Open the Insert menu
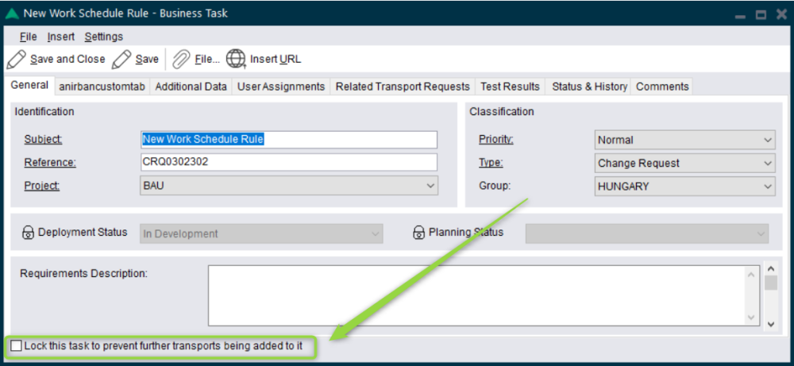The height and width of the screenshot is (366, 794). pyautogui.click(x=61, y=37)
